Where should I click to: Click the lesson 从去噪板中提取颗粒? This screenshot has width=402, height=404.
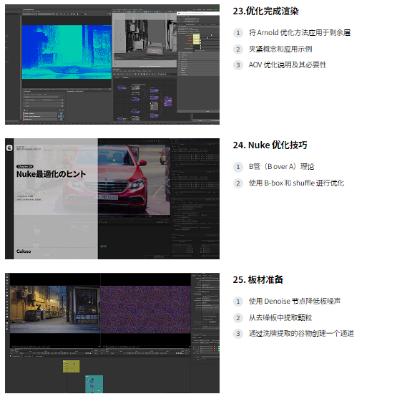pos(280,318)
